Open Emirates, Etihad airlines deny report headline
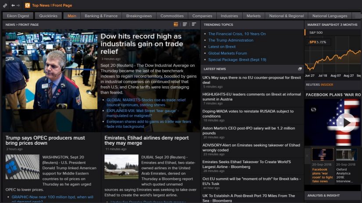Image resolution: width=362 pixels, height=203 pixels. pyautogui.click(x=147, y=140)
